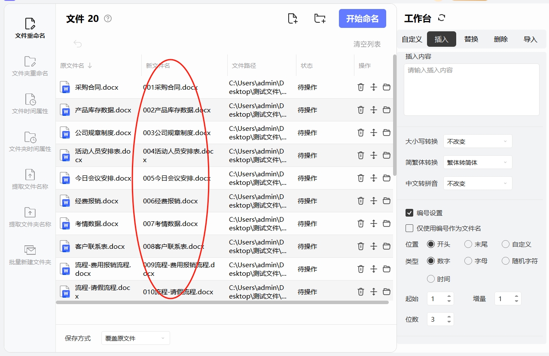Choose the 随机字符 type radio button
Image resolution: width=549 pixels, height=356 pixels.
[505, 261]
